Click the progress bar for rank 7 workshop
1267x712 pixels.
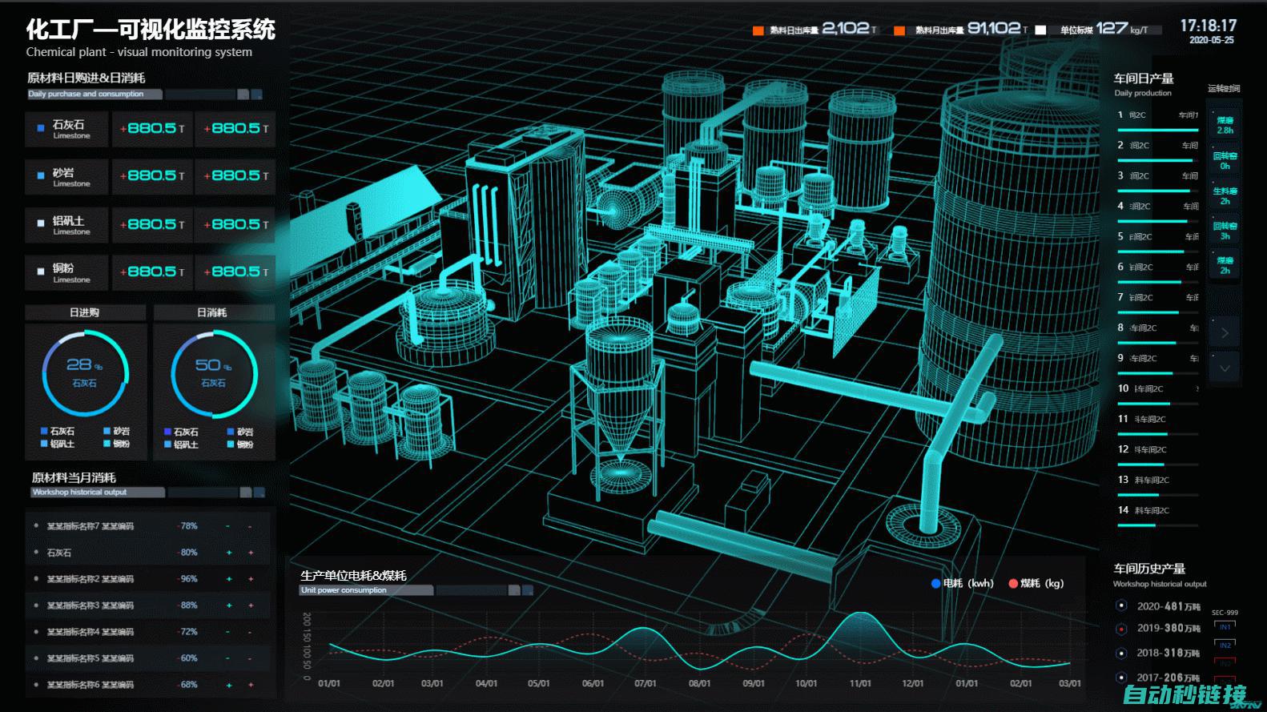point(1158,312)
